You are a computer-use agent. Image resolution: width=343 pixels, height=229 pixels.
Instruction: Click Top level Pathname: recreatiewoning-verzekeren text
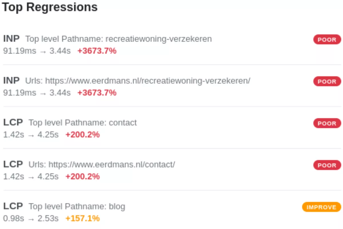coord(118,39)
